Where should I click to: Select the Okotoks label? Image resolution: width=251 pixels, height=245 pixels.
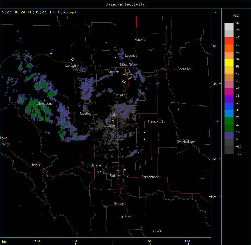(120, 204)
